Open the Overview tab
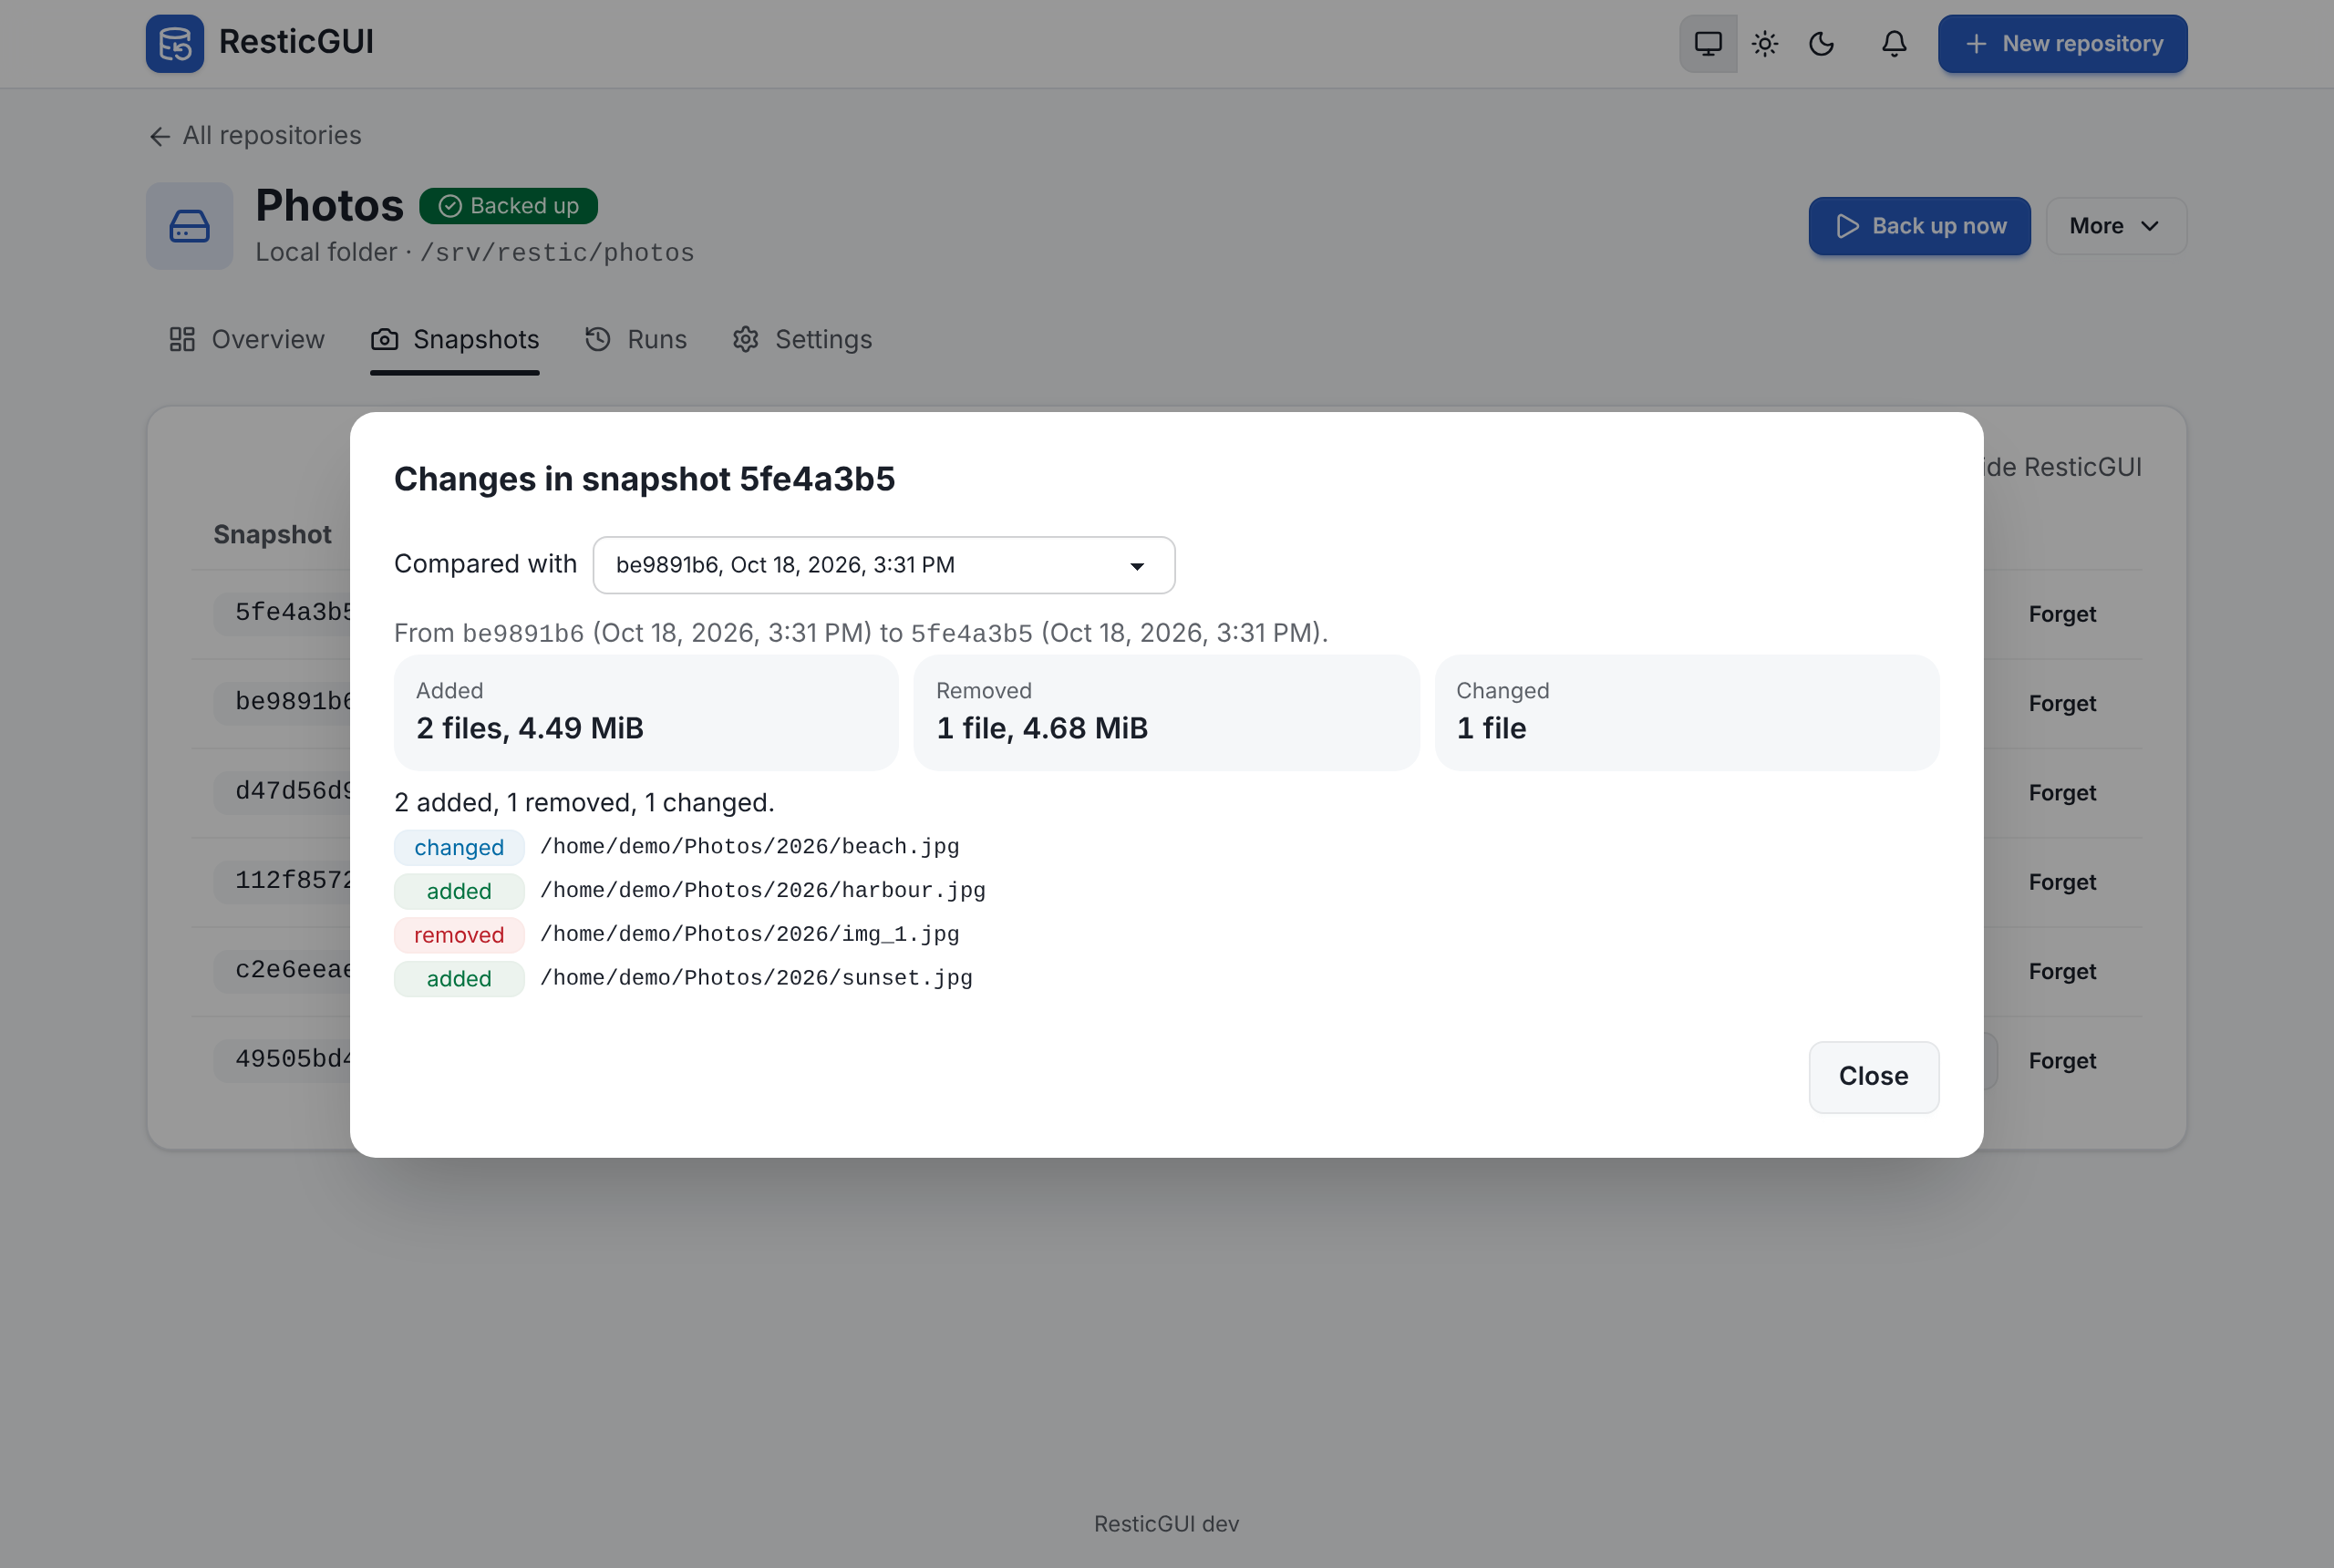2334x1568 pixels. [x=247, y=339]
